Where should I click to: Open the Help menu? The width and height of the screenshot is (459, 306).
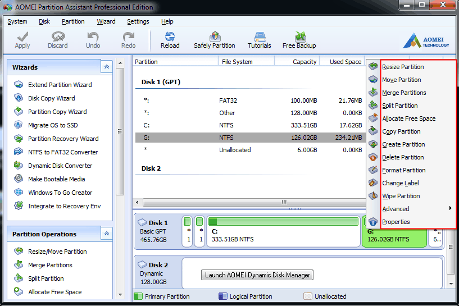(x=167, y=22)
